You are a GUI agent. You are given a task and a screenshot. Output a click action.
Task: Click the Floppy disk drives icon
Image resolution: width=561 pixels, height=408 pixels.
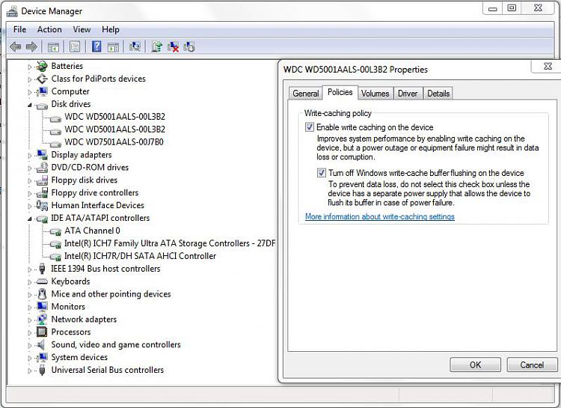click(x=42, y=180)
